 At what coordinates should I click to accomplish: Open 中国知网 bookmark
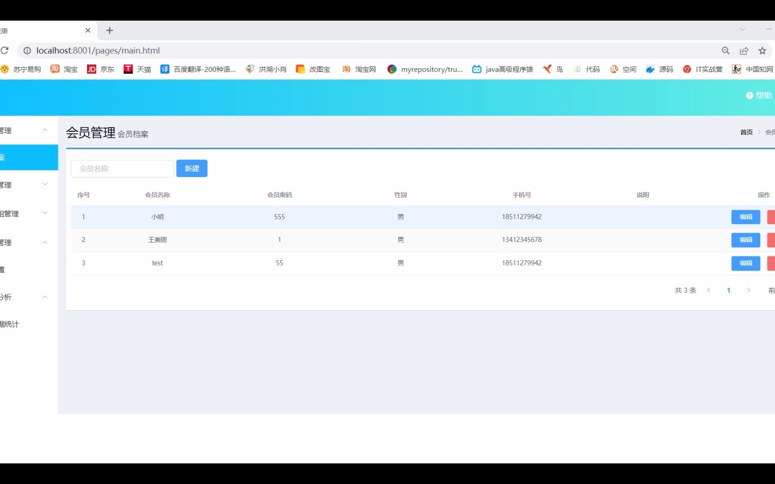753,69
